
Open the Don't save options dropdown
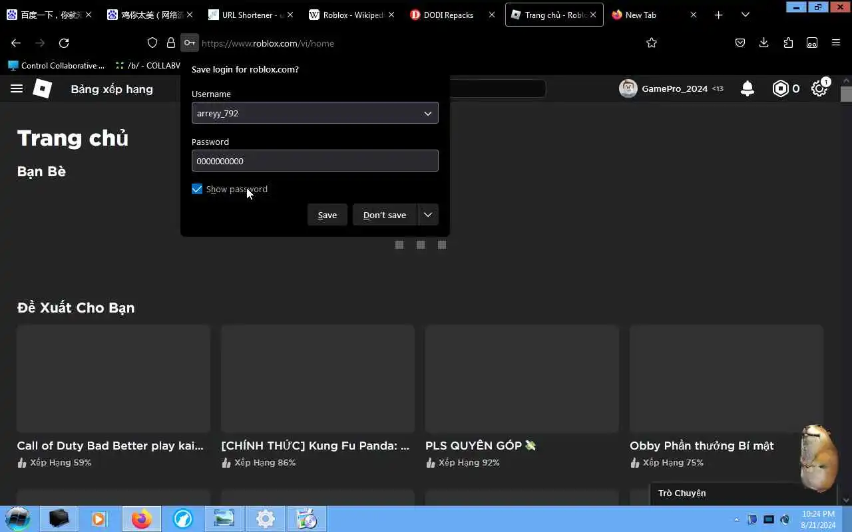(x=428, y=215)
